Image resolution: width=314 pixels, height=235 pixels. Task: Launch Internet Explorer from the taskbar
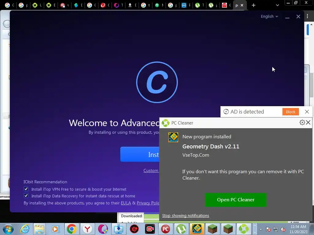(25, 229)
